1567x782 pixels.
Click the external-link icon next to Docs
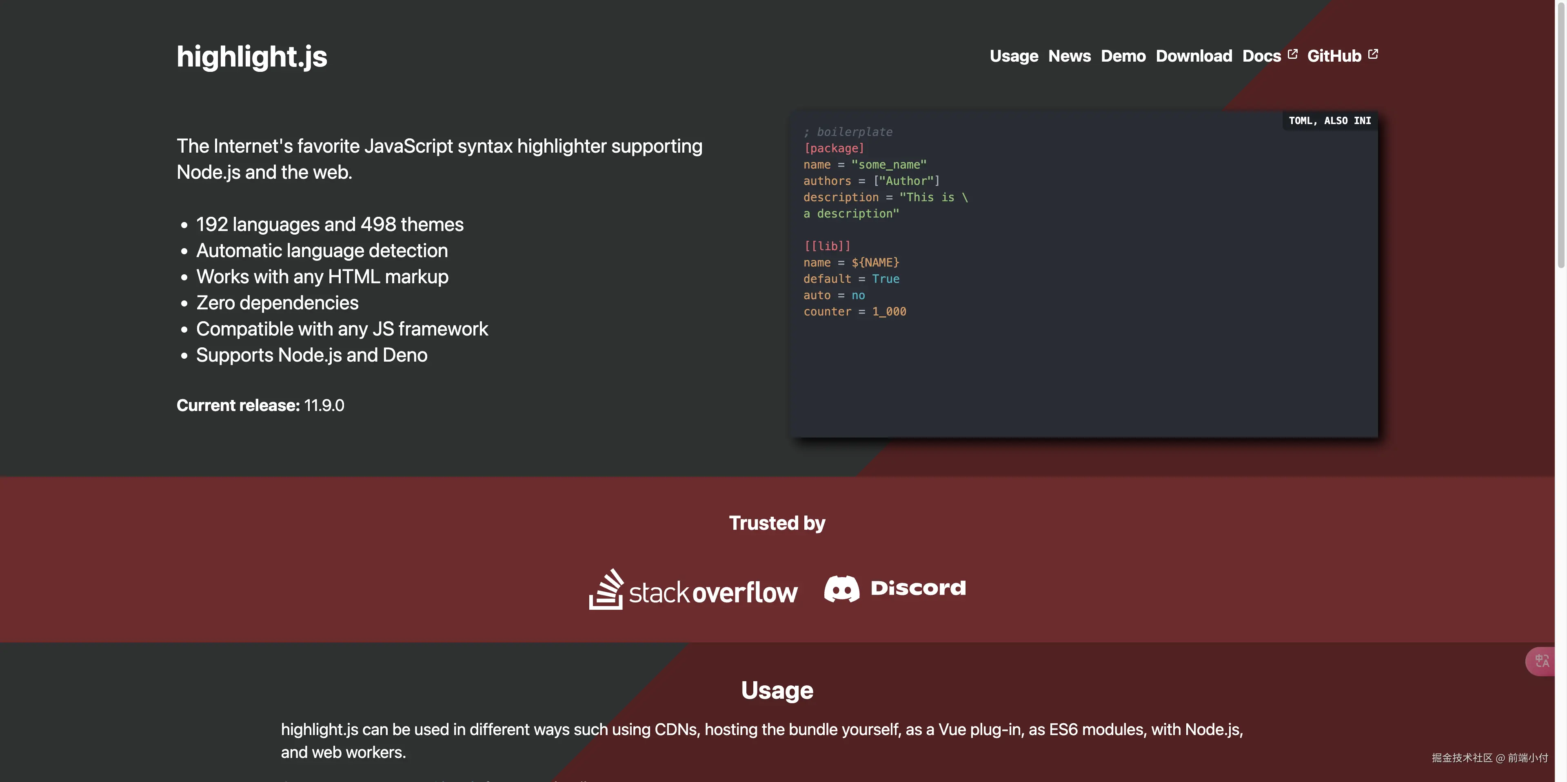pyautogui.click(x=1293, y=54)
